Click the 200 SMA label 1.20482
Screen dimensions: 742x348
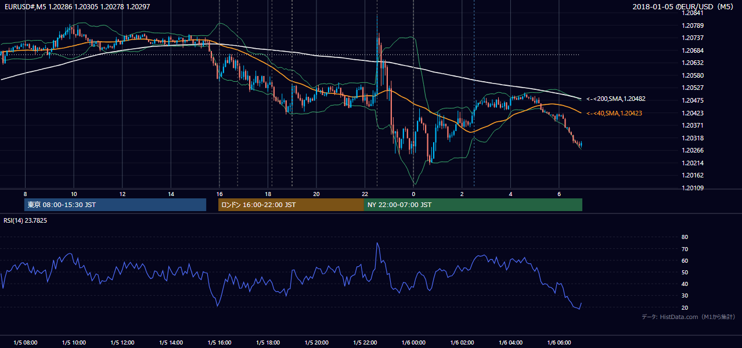point(615,99)
